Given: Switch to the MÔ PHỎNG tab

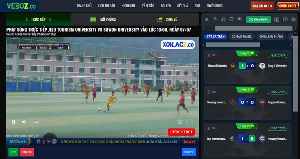Looking at the screenshot, I should 103,20.
